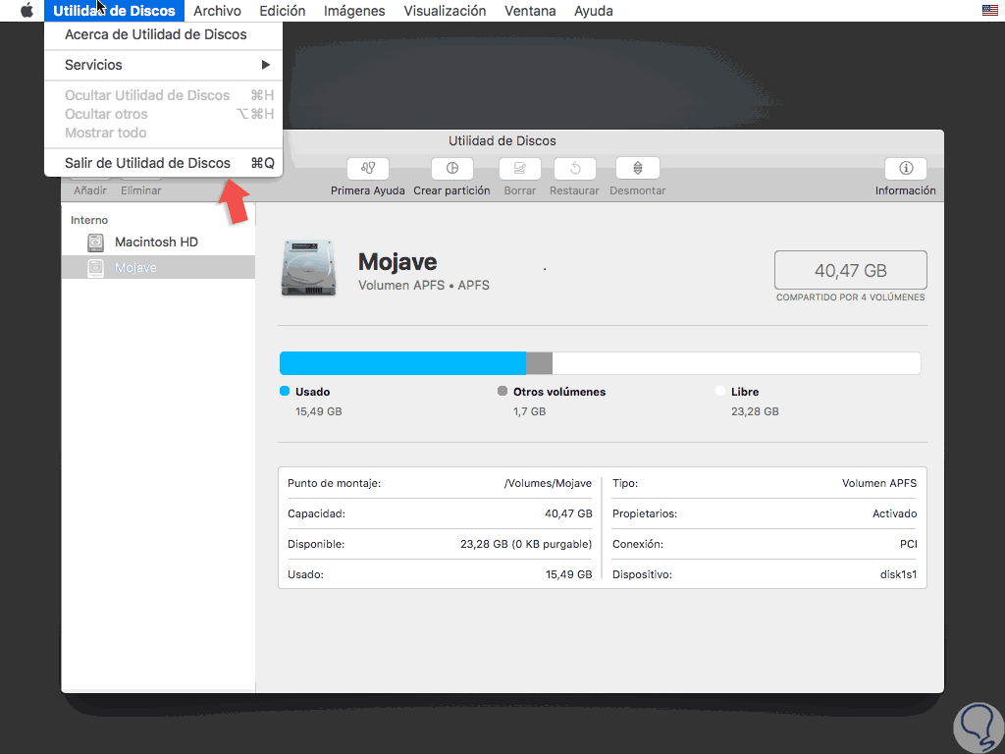
Task: Open the Ayuda menu
Action: [x=594, y=11]
